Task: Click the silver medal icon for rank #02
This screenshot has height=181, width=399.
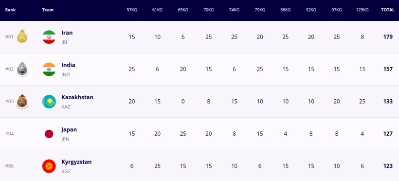Action: point(22,69)
